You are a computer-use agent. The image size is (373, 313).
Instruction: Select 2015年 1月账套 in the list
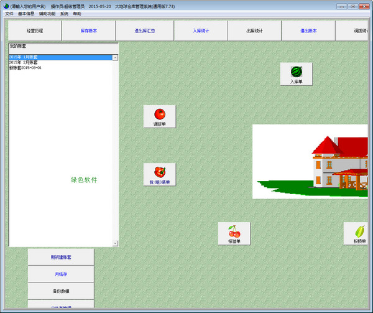point(60,57)
